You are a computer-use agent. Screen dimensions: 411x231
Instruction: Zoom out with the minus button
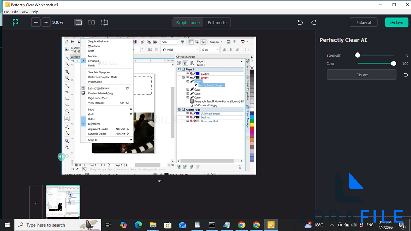[x=36, y=22]
